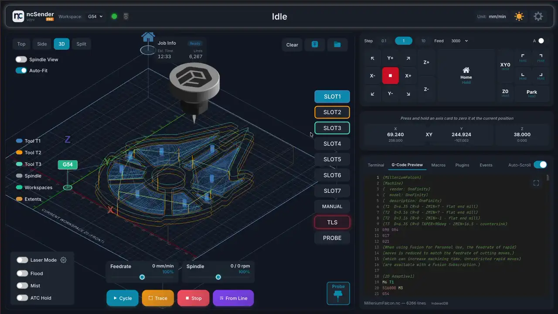Click the From Line button

click(233, 298)
